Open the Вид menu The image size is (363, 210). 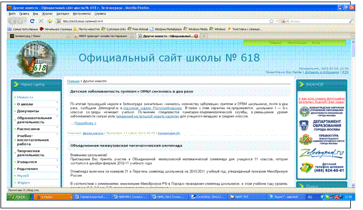[35, 14]
